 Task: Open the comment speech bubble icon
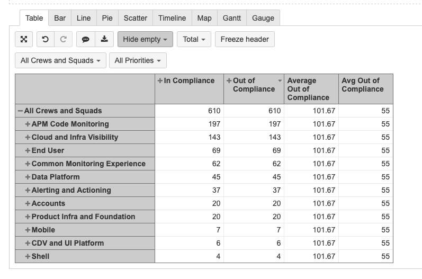coord(86,39)
